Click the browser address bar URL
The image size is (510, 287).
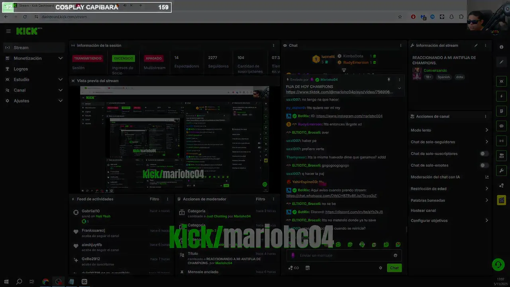coord(64,17)
